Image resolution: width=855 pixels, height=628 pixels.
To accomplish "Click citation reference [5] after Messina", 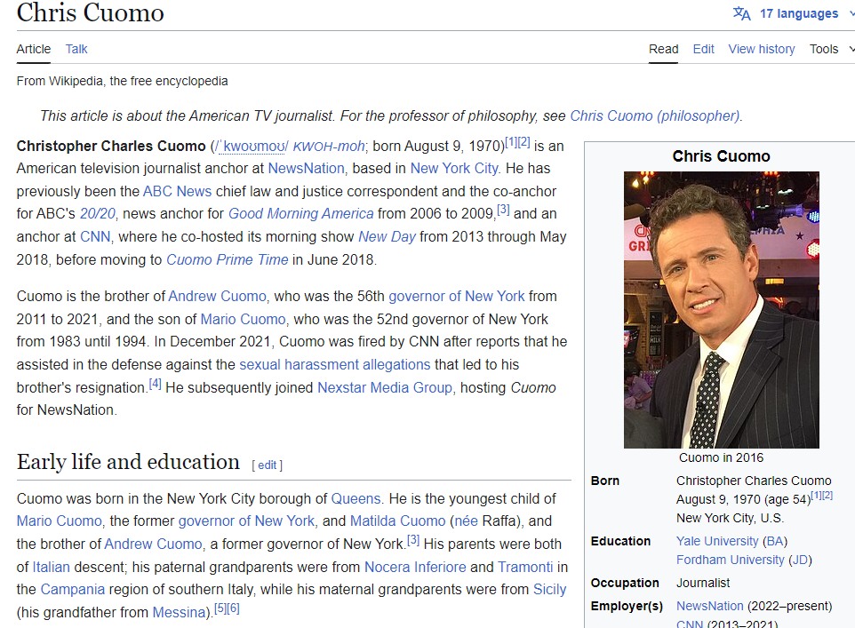I will (220, 608).
